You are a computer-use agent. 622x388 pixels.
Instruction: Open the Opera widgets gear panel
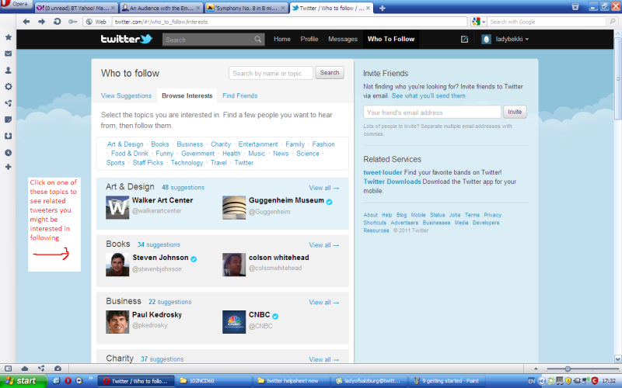pos(8,86)
